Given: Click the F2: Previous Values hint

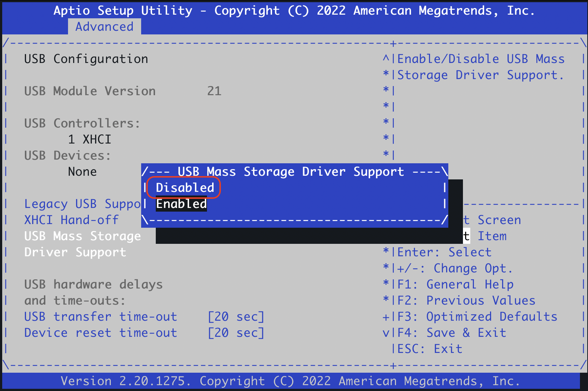Looking at the screenshot, I should [x=466, y=301].
